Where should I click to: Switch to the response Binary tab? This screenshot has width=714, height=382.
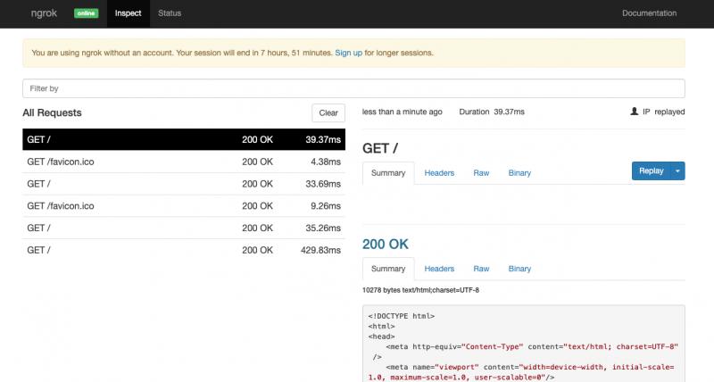519,269
